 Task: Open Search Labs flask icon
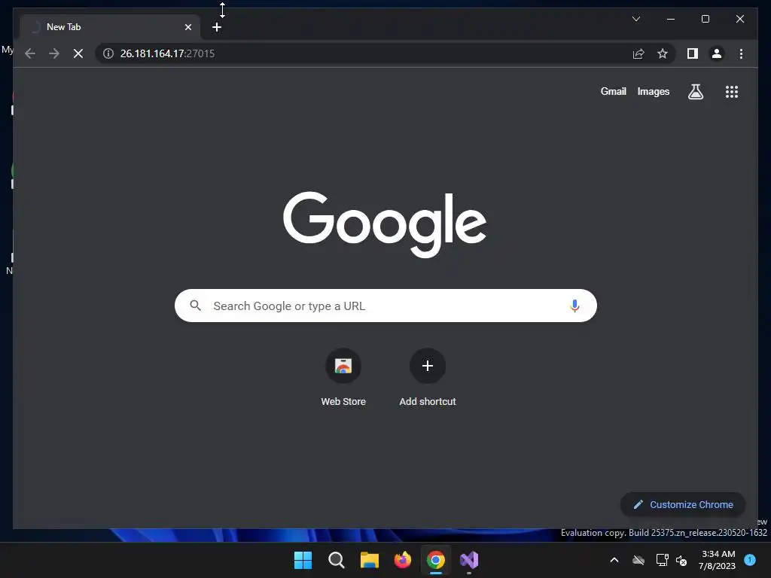pyautogui.click(x=695, y=91)
